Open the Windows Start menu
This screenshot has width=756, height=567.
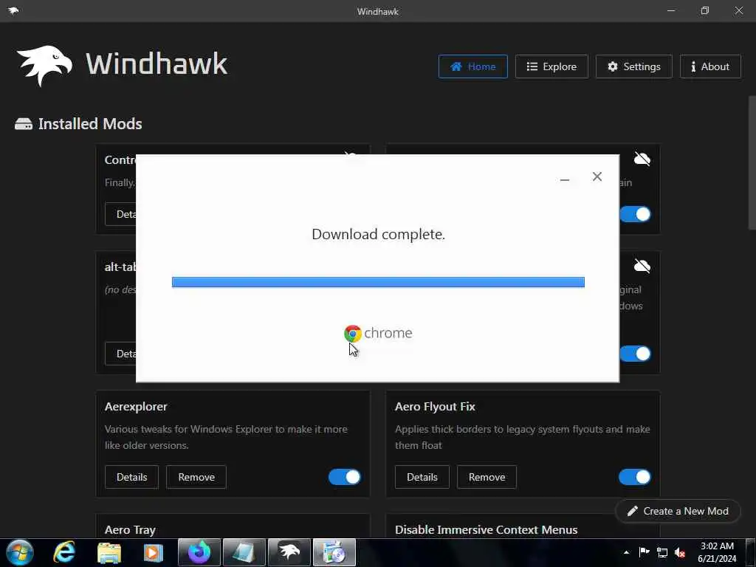[x=20, y=552]
